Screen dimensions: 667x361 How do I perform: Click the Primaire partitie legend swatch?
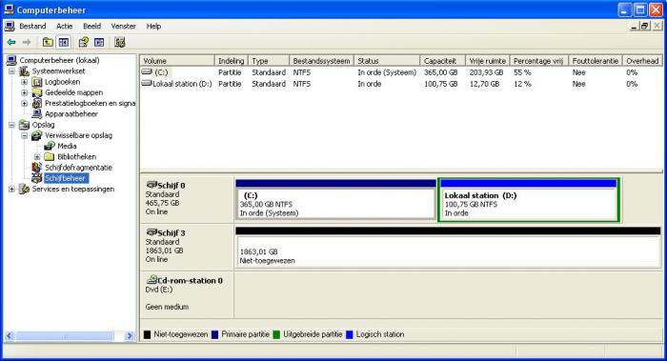(x=214, y=334)
